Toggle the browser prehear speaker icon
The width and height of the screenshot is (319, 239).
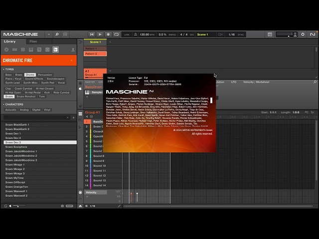[10, 206]
